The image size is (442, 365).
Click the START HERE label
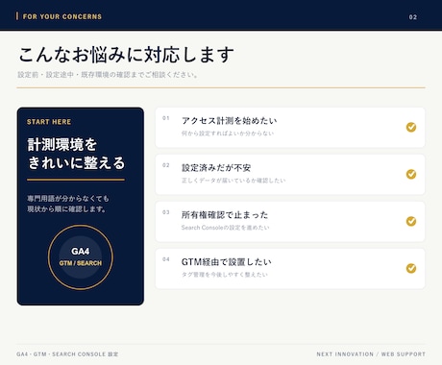(x=49, y=122)
